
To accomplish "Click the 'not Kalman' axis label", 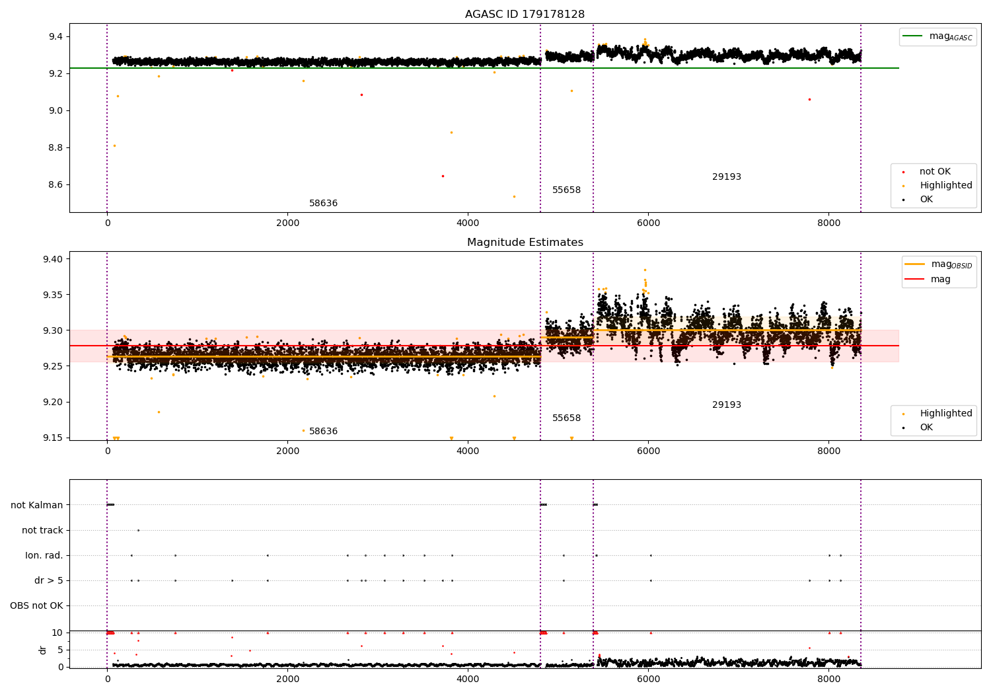I will pyautogui.click(x=37, y=506).
